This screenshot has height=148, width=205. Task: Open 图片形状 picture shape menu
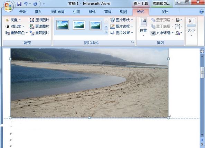[121, 20]
